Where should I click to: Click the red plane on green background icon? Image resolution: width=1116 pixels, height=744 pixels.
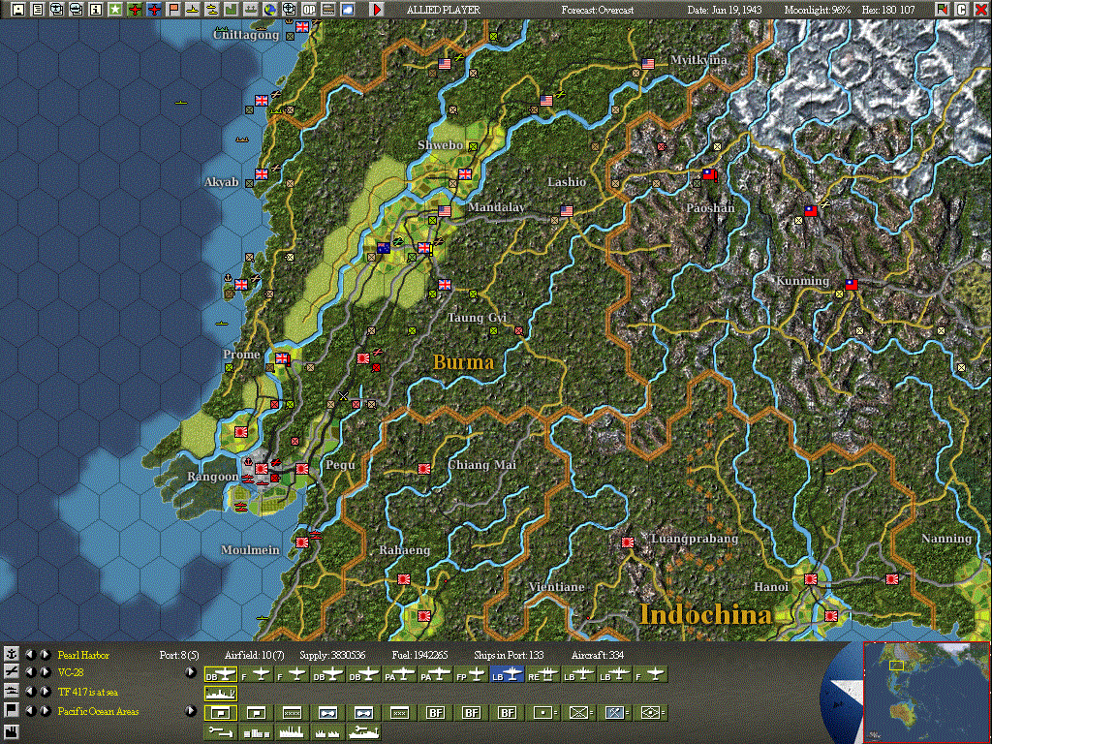[135, 10]
